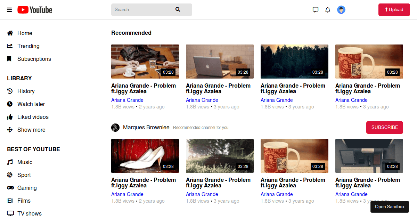
Task: Select the Trending icon in the sidebar
Action: 10,46
